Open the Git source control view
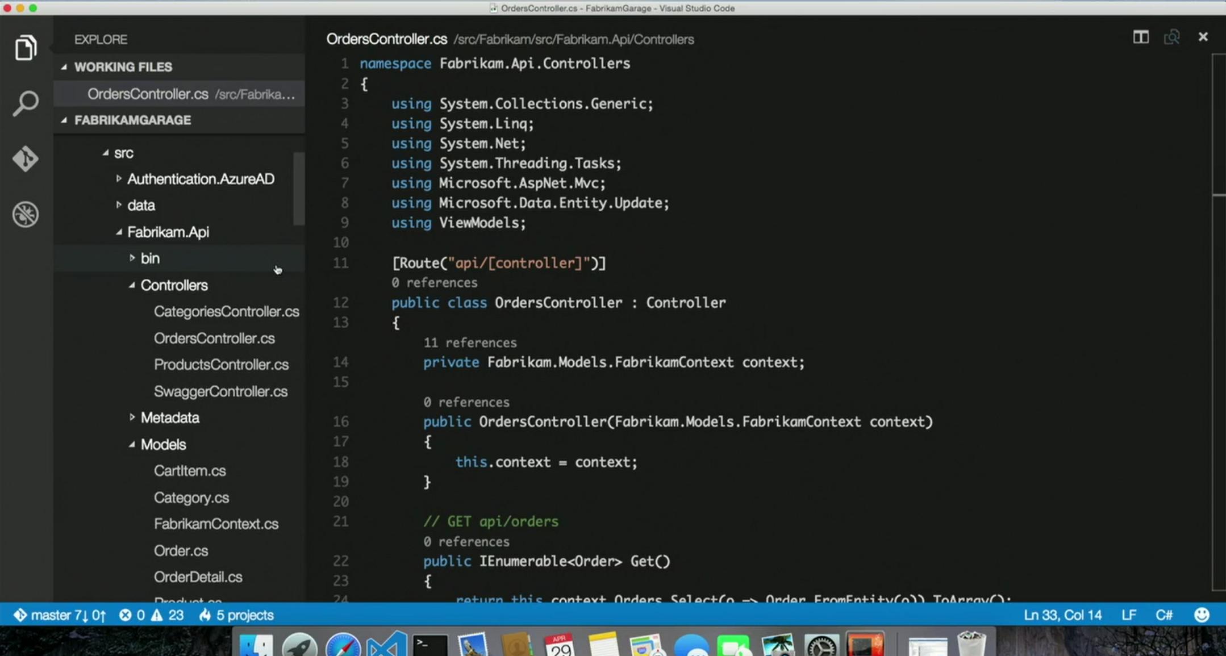The height and width of the screenshot is (656, 1226). [26, 158]
